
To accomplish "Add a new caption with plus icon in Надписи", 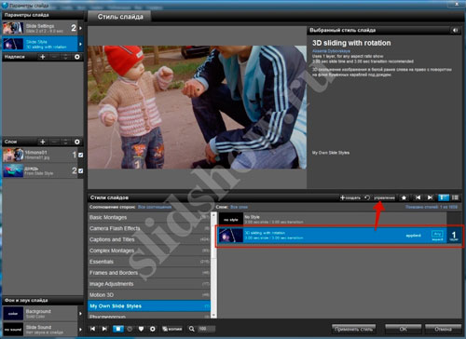I will (x=43, y=57).
